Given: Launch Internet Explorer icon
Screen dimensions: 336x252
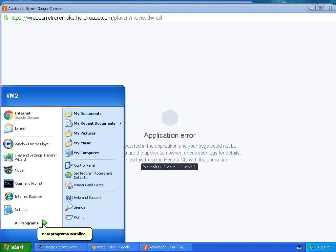Looking at the screenshot, I should (x=9, y=197).
